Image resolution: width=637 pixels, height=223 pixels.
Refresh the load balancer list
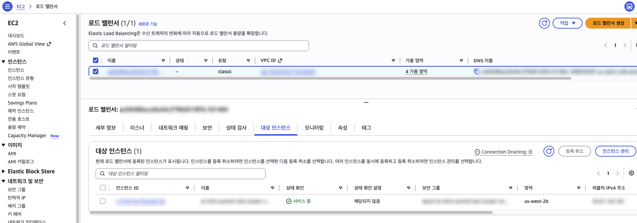(x=544, y=23)
